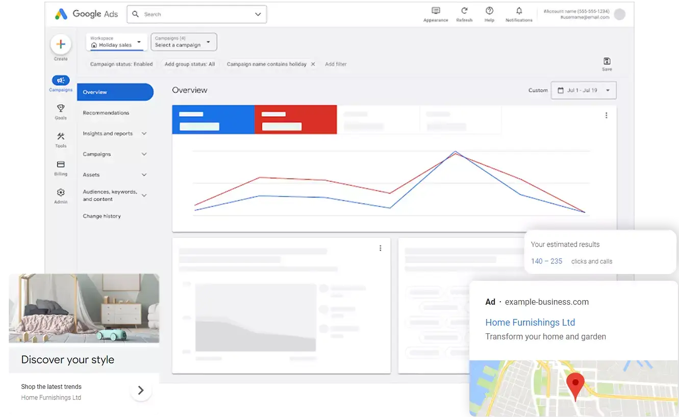Open the Notifications bell

tap(519, 11)
